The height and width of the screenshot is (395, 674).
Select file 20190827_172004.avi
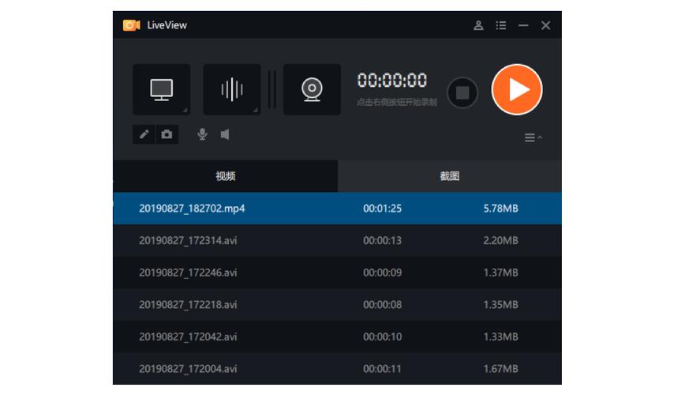click(x=337, y=368)
